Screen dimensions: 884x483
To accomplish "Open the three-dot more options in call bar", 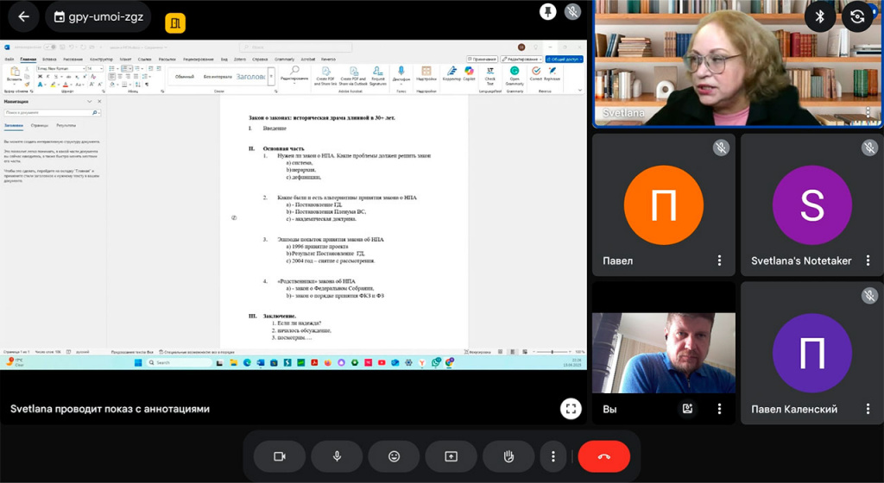I will [x=553, y=456].
